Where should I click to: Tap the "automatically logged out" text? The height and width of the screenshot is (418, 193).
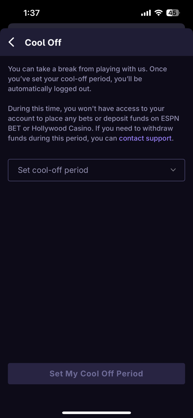click(x=49, y=89)
